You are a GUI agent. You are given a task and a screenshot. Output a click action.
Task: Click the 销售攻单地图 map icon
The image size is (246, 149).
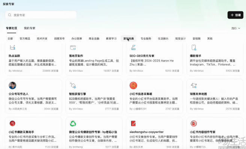pyautogui.click(x=194, y=86)
